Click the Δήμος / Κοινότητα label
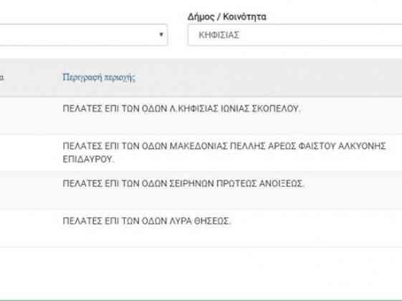This screenshot has height=301, width=402. click(x=227, y=17)
